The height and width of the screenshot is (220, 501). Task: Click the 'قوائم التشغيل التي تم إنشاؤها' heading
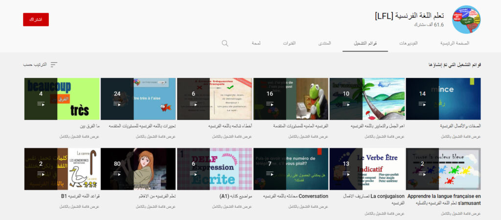point(455,65)
